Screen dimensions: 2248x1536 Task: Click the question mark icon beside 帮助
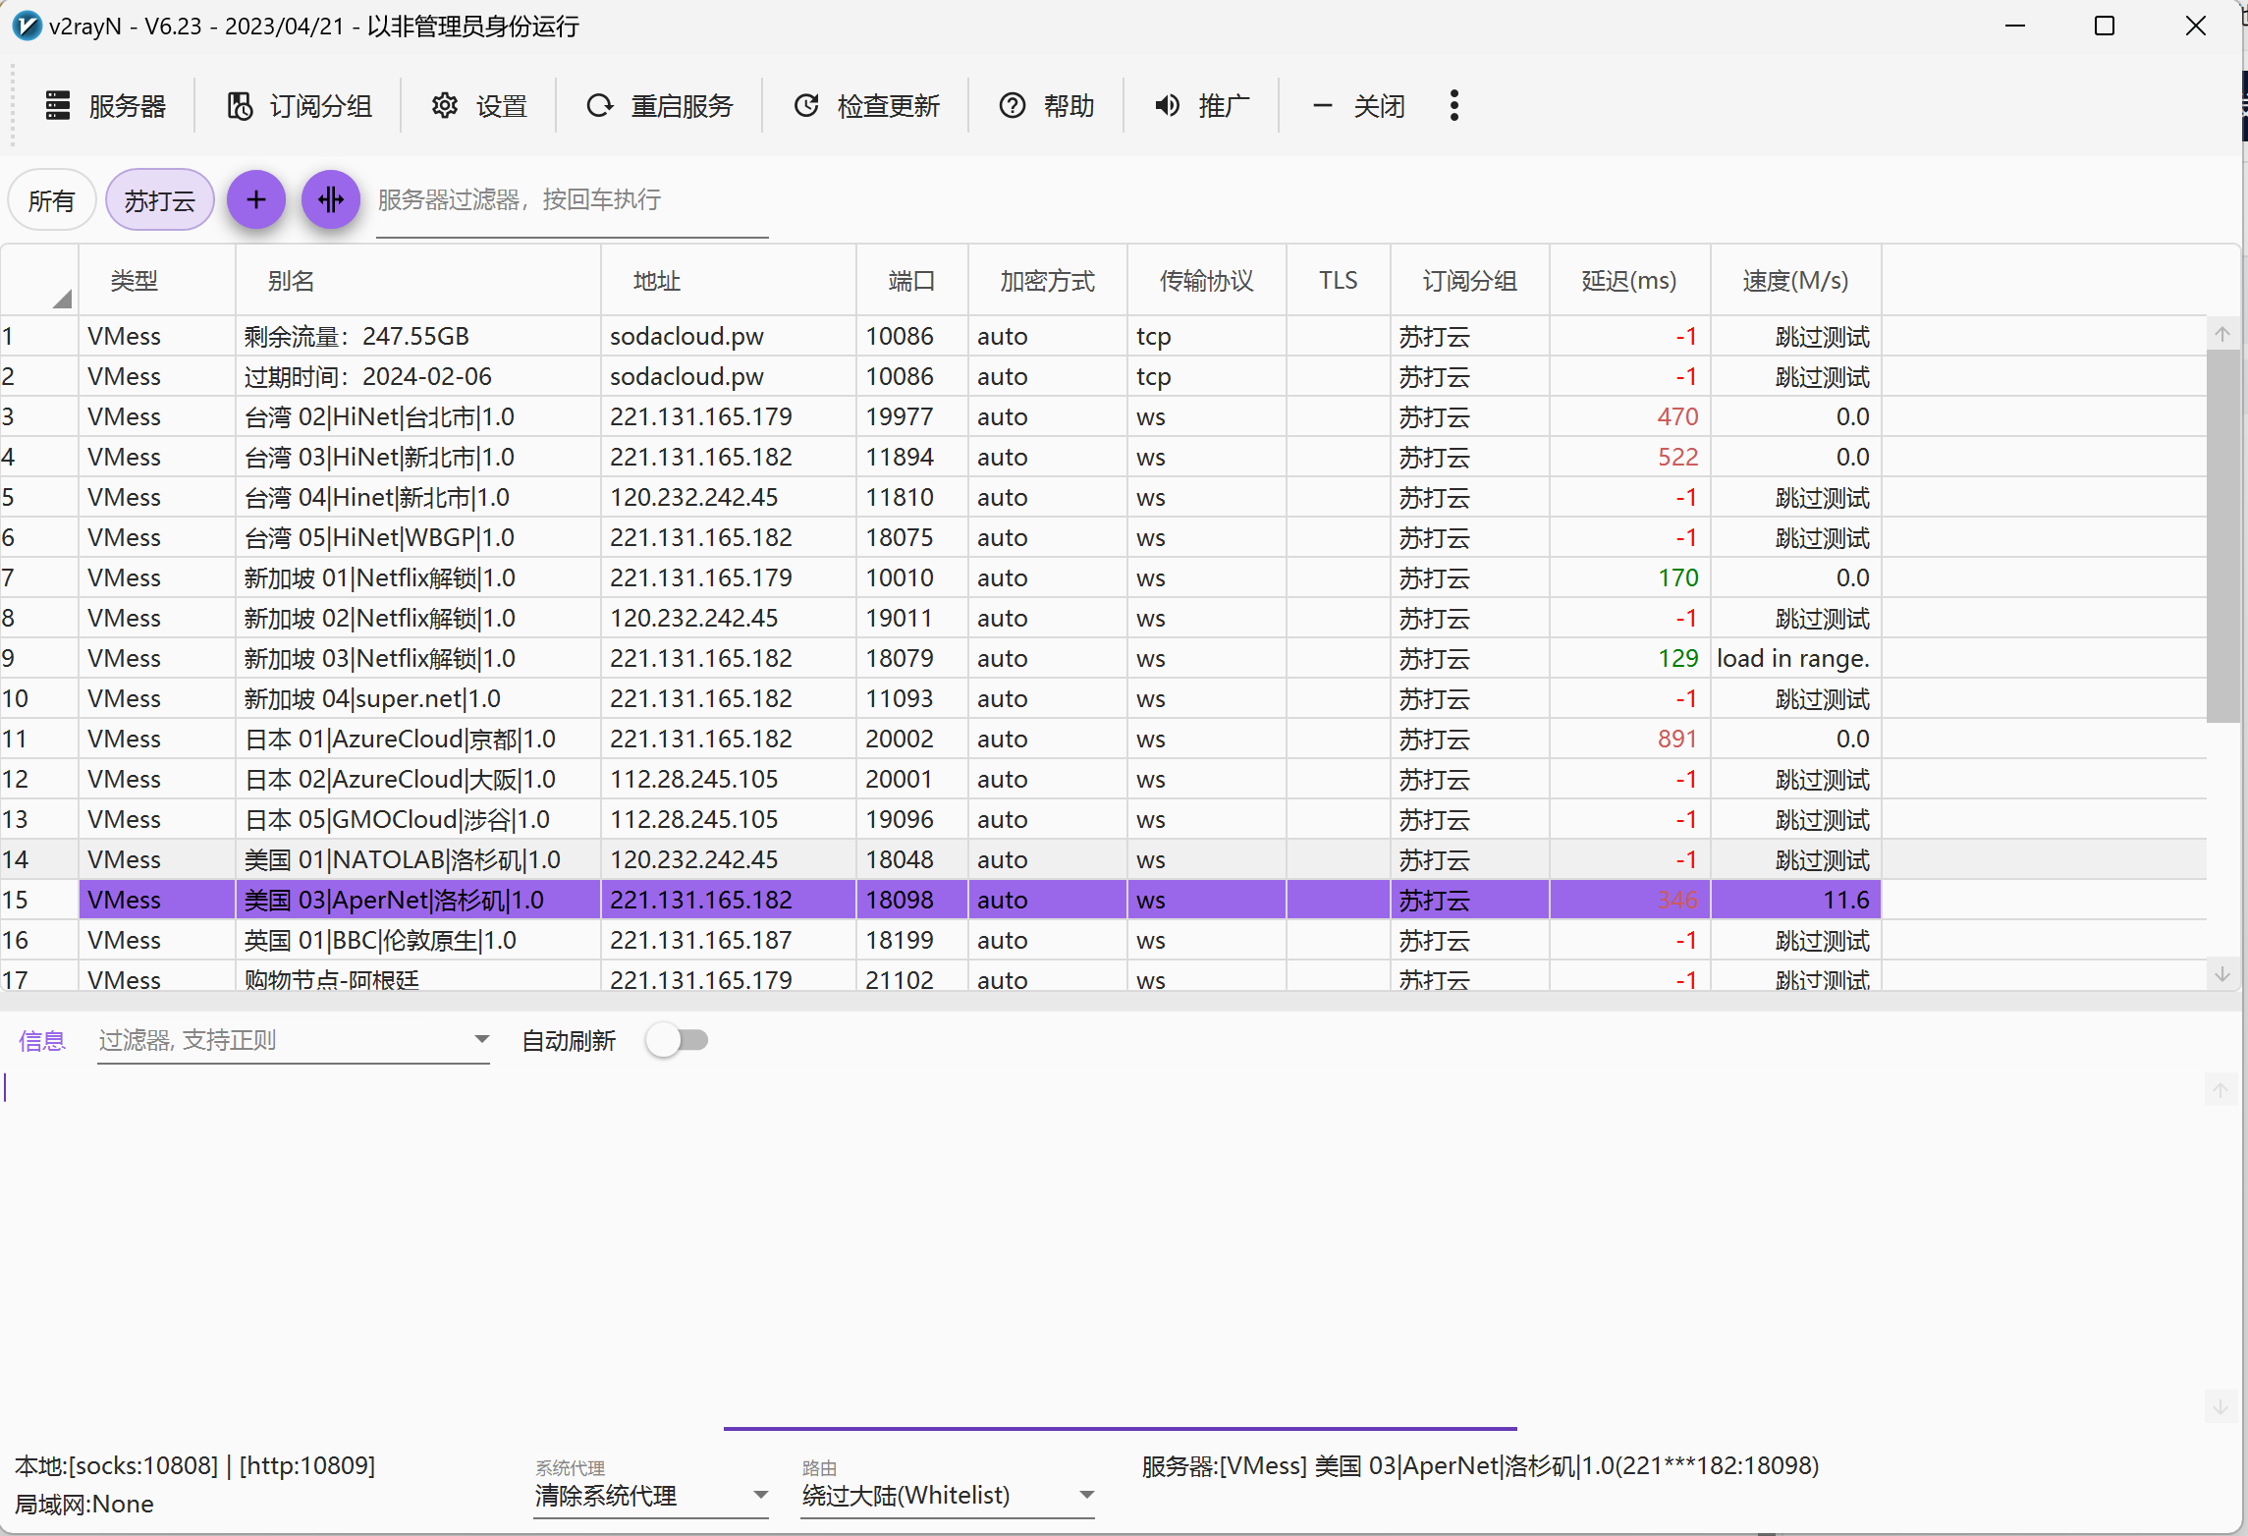tap(1013, 105)
